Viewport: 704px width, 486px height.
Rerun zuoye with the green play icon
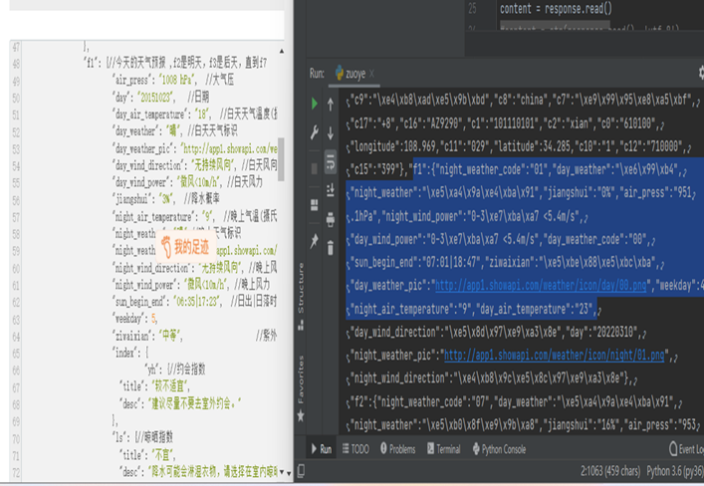[315, 104]
